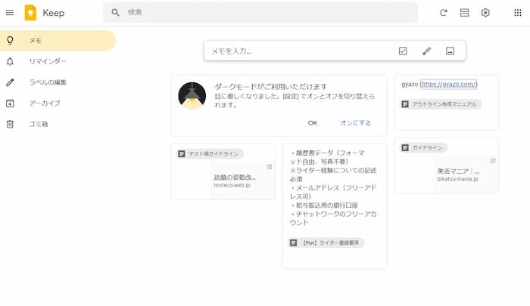
Task: Click the メモを入力 note input
Action: (x=299, y=51)
